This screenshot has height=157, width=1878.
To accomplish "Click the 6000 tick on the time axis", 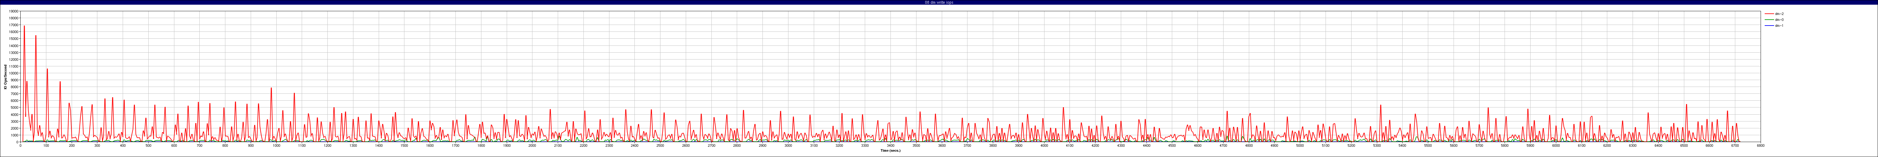I will 1556,145.
